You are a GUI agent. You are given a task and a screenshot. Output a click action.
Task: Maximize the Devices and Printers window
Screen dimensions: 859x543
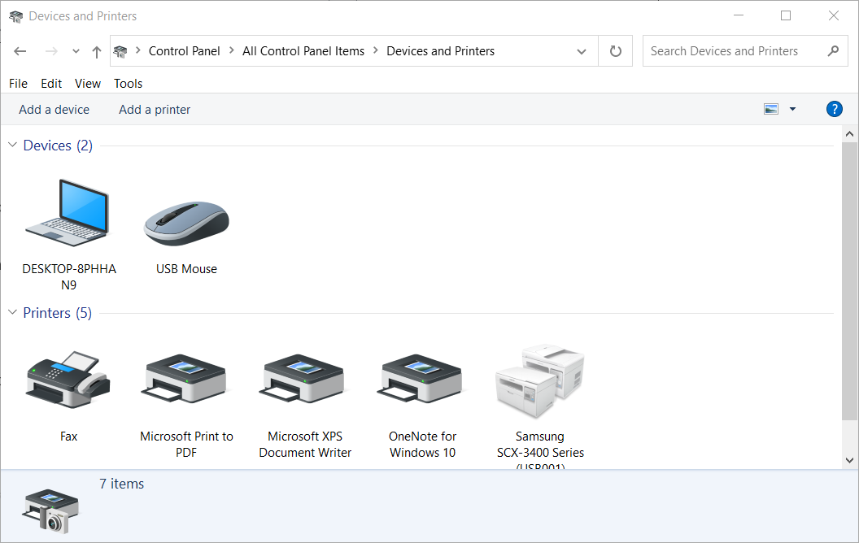[x=786, y=15]
